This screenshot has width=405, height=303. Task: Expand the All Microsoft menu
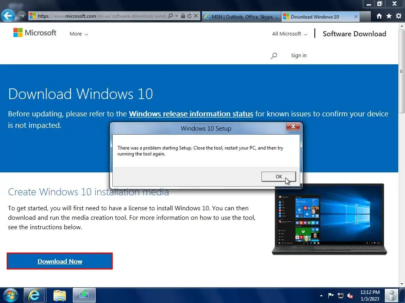(x=290, y=34)
